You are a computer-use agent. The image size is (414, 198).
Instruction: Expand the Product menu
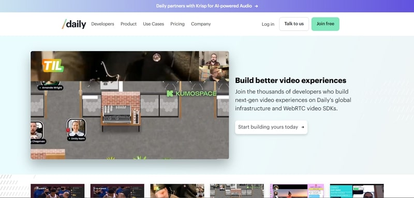pyautogui.click(x=128, y=24)
